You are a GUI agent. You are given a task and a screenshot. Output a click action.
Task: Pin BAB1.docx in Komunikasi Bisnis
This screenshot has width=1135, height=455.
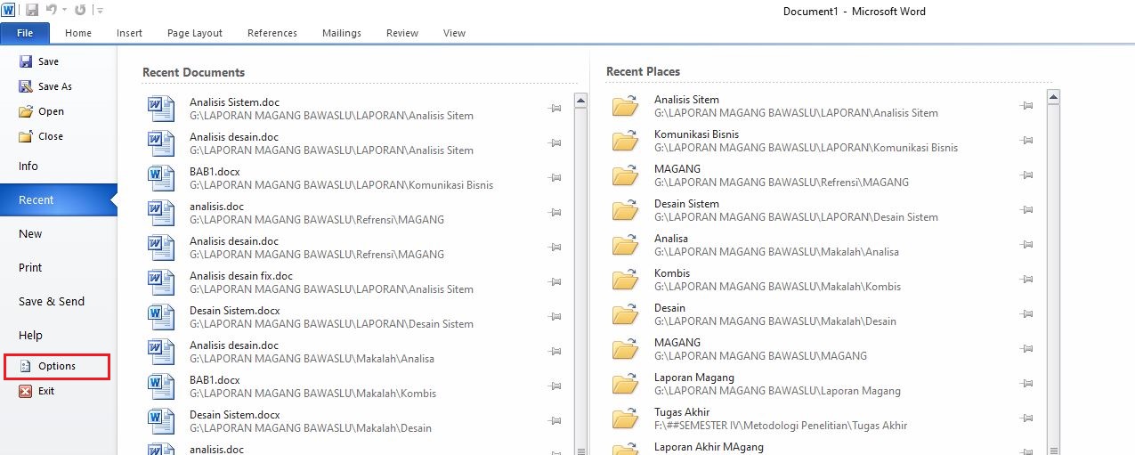[555, 178]
